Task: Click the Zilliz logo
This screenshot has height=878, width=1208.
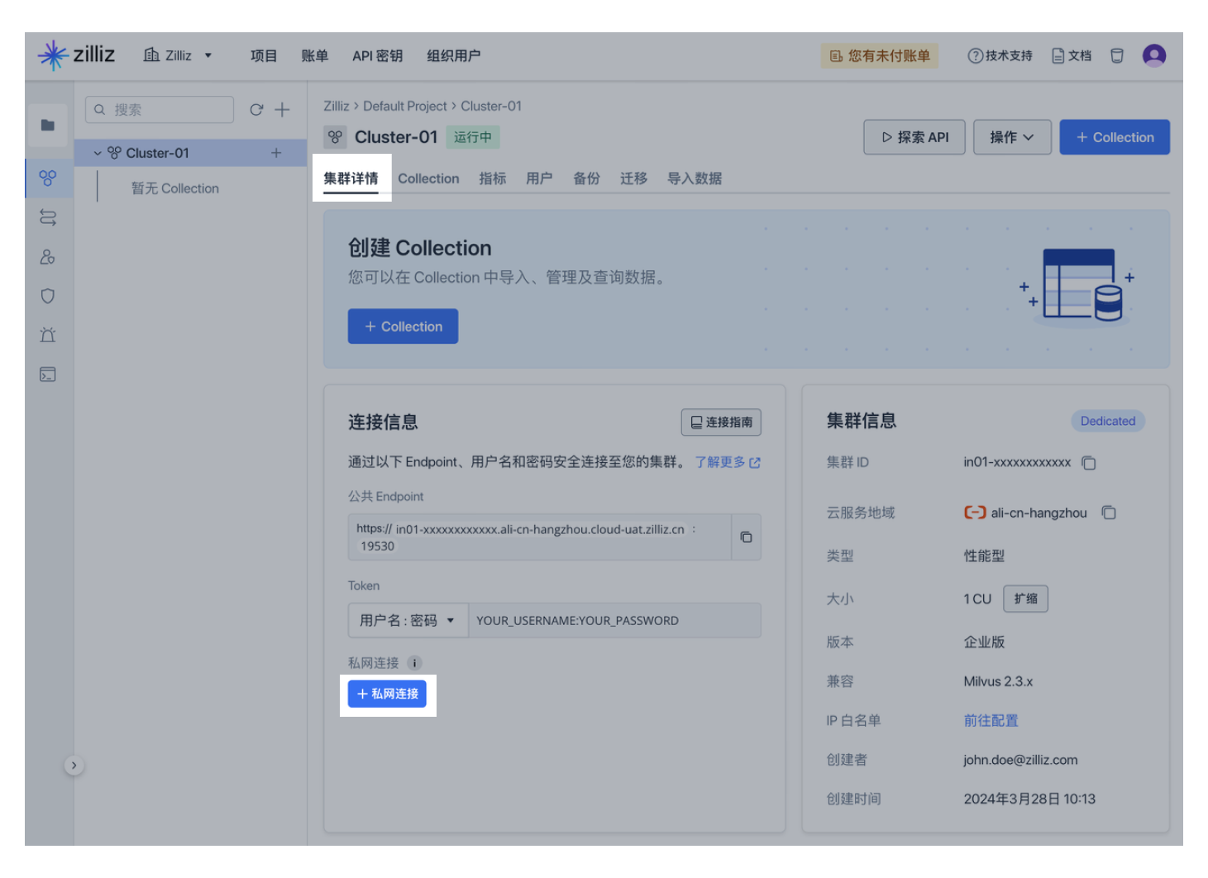Action: click(x=76, y=55)
